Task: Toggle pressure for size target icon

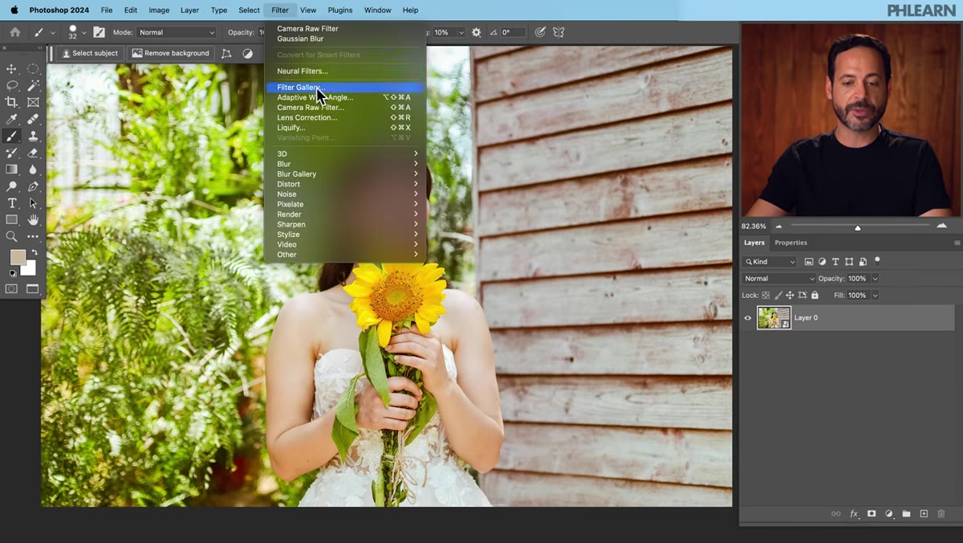Action: (x=541, y=32)
